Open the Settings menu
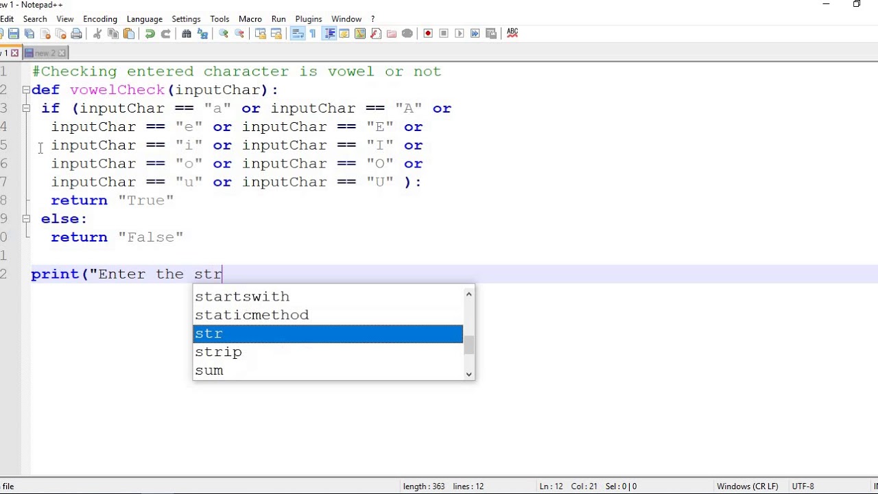The width and height of the screenshot is (878, 494). click(x=186, y=19)
